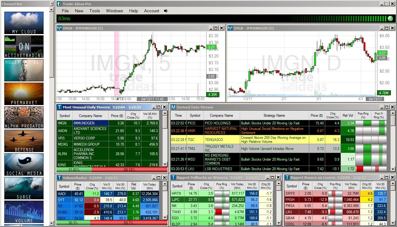The image size is (397, 227).
Task: Open the My Cloud channel
Action: coord(24,23)
